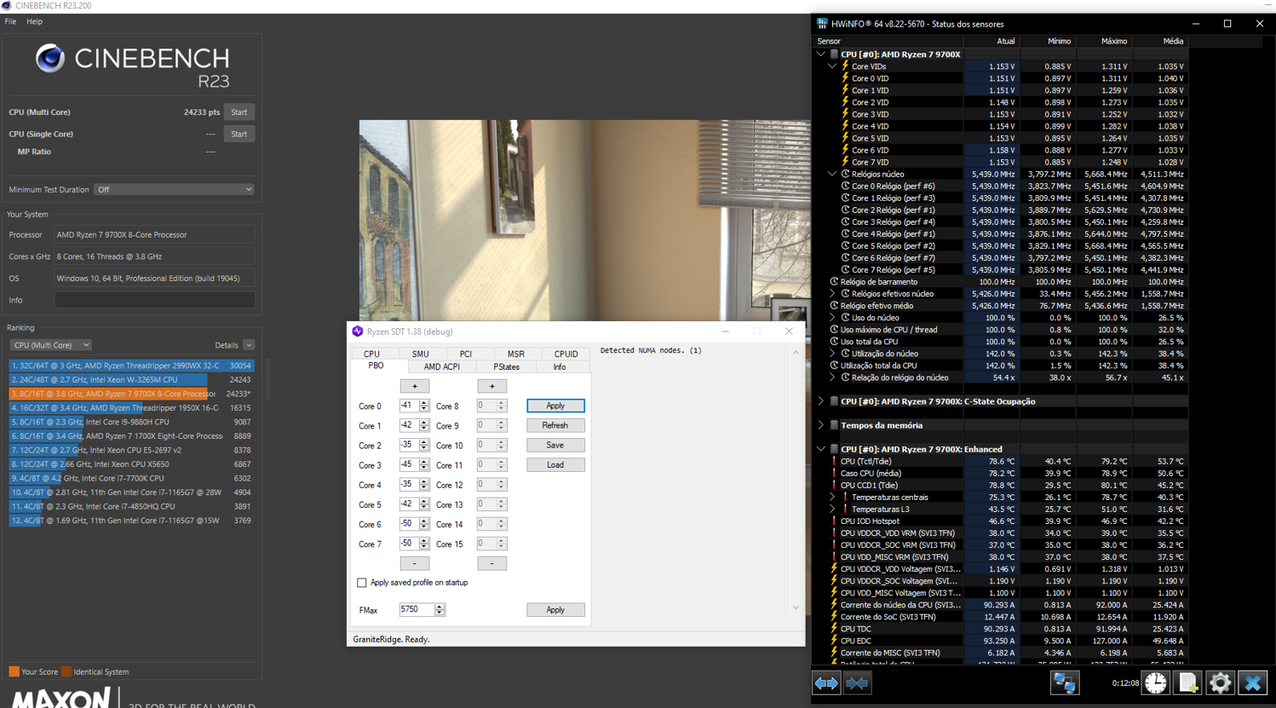
Task: Click HWiNFO title bar app icon
Action: coord(822,24)
